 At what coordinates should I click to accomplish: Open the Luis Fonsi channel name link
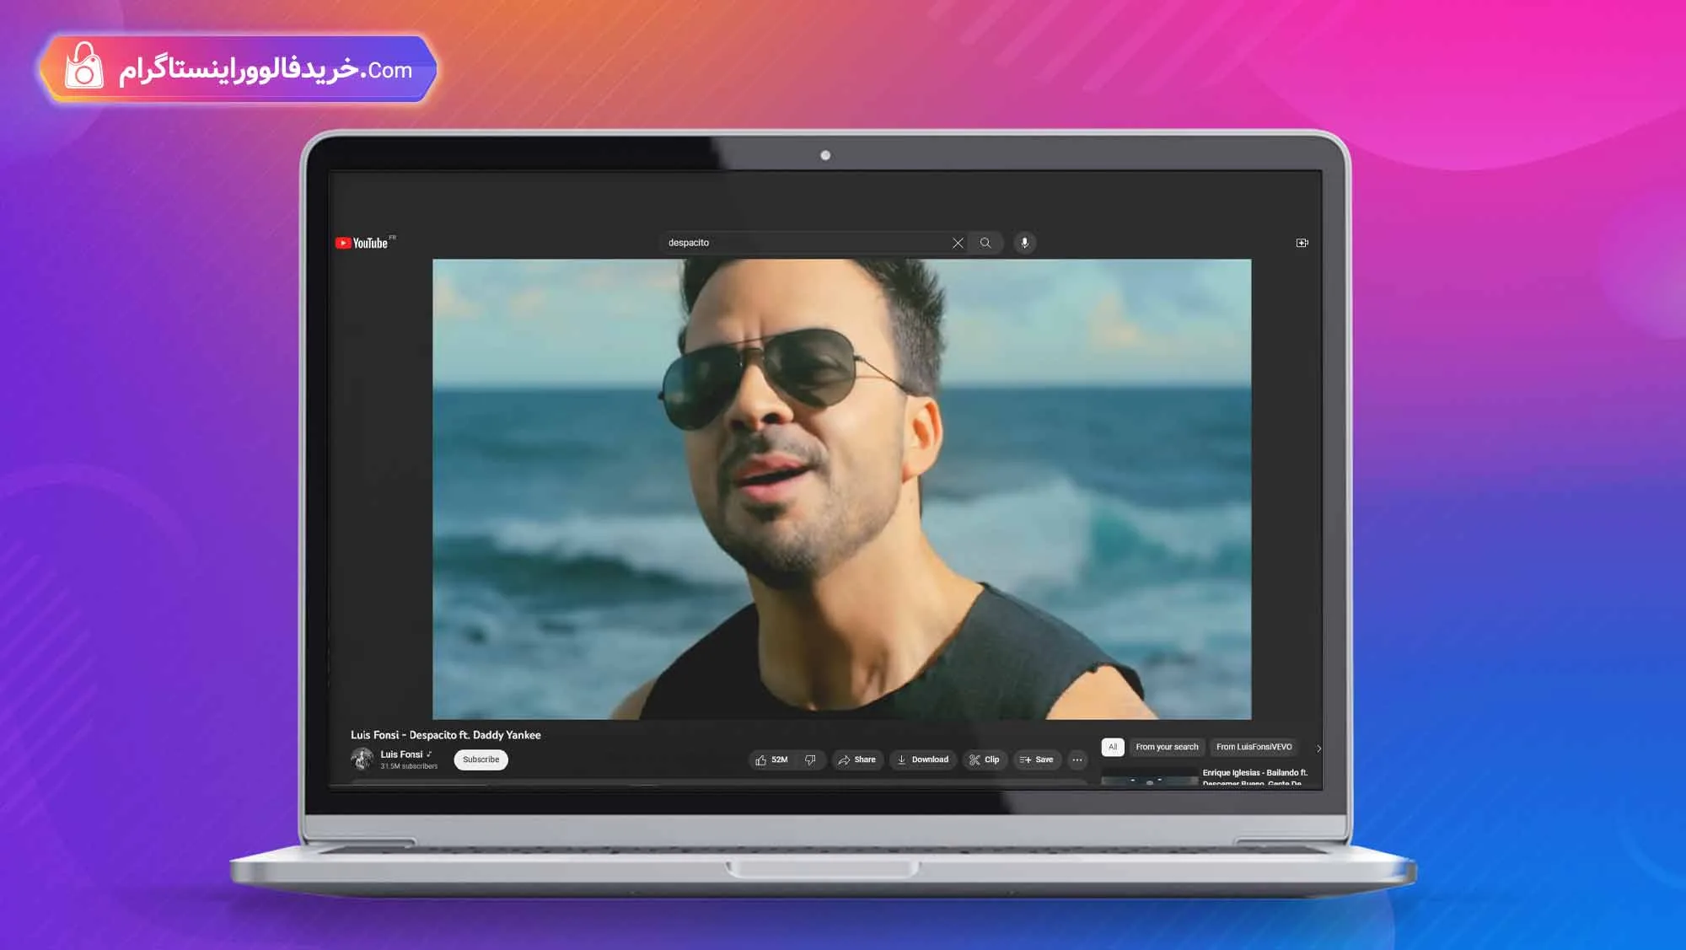click(401, 754)
